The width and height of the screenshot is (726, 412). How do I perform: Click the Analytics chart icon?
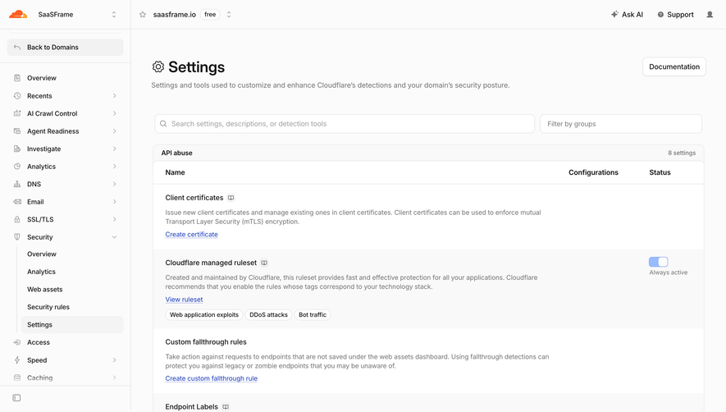(17, 167)
